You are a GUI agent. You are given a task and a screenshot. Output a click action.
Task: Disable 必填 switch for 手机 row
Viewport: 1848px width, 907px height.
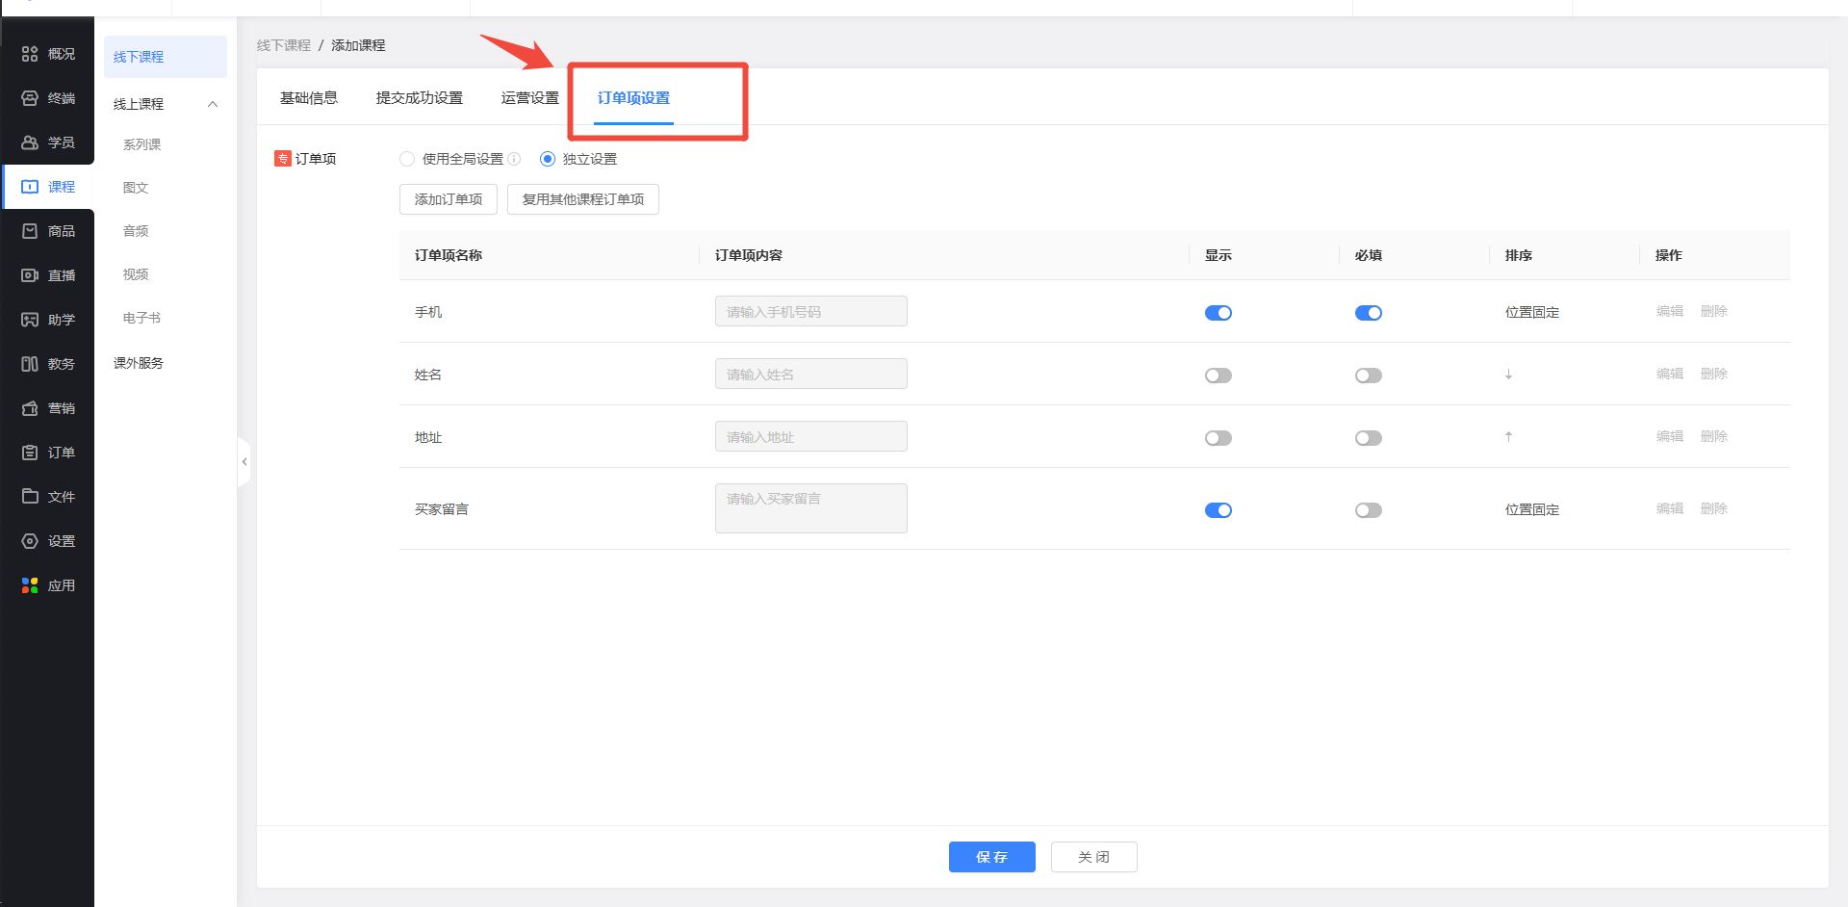pos(1368,313)
